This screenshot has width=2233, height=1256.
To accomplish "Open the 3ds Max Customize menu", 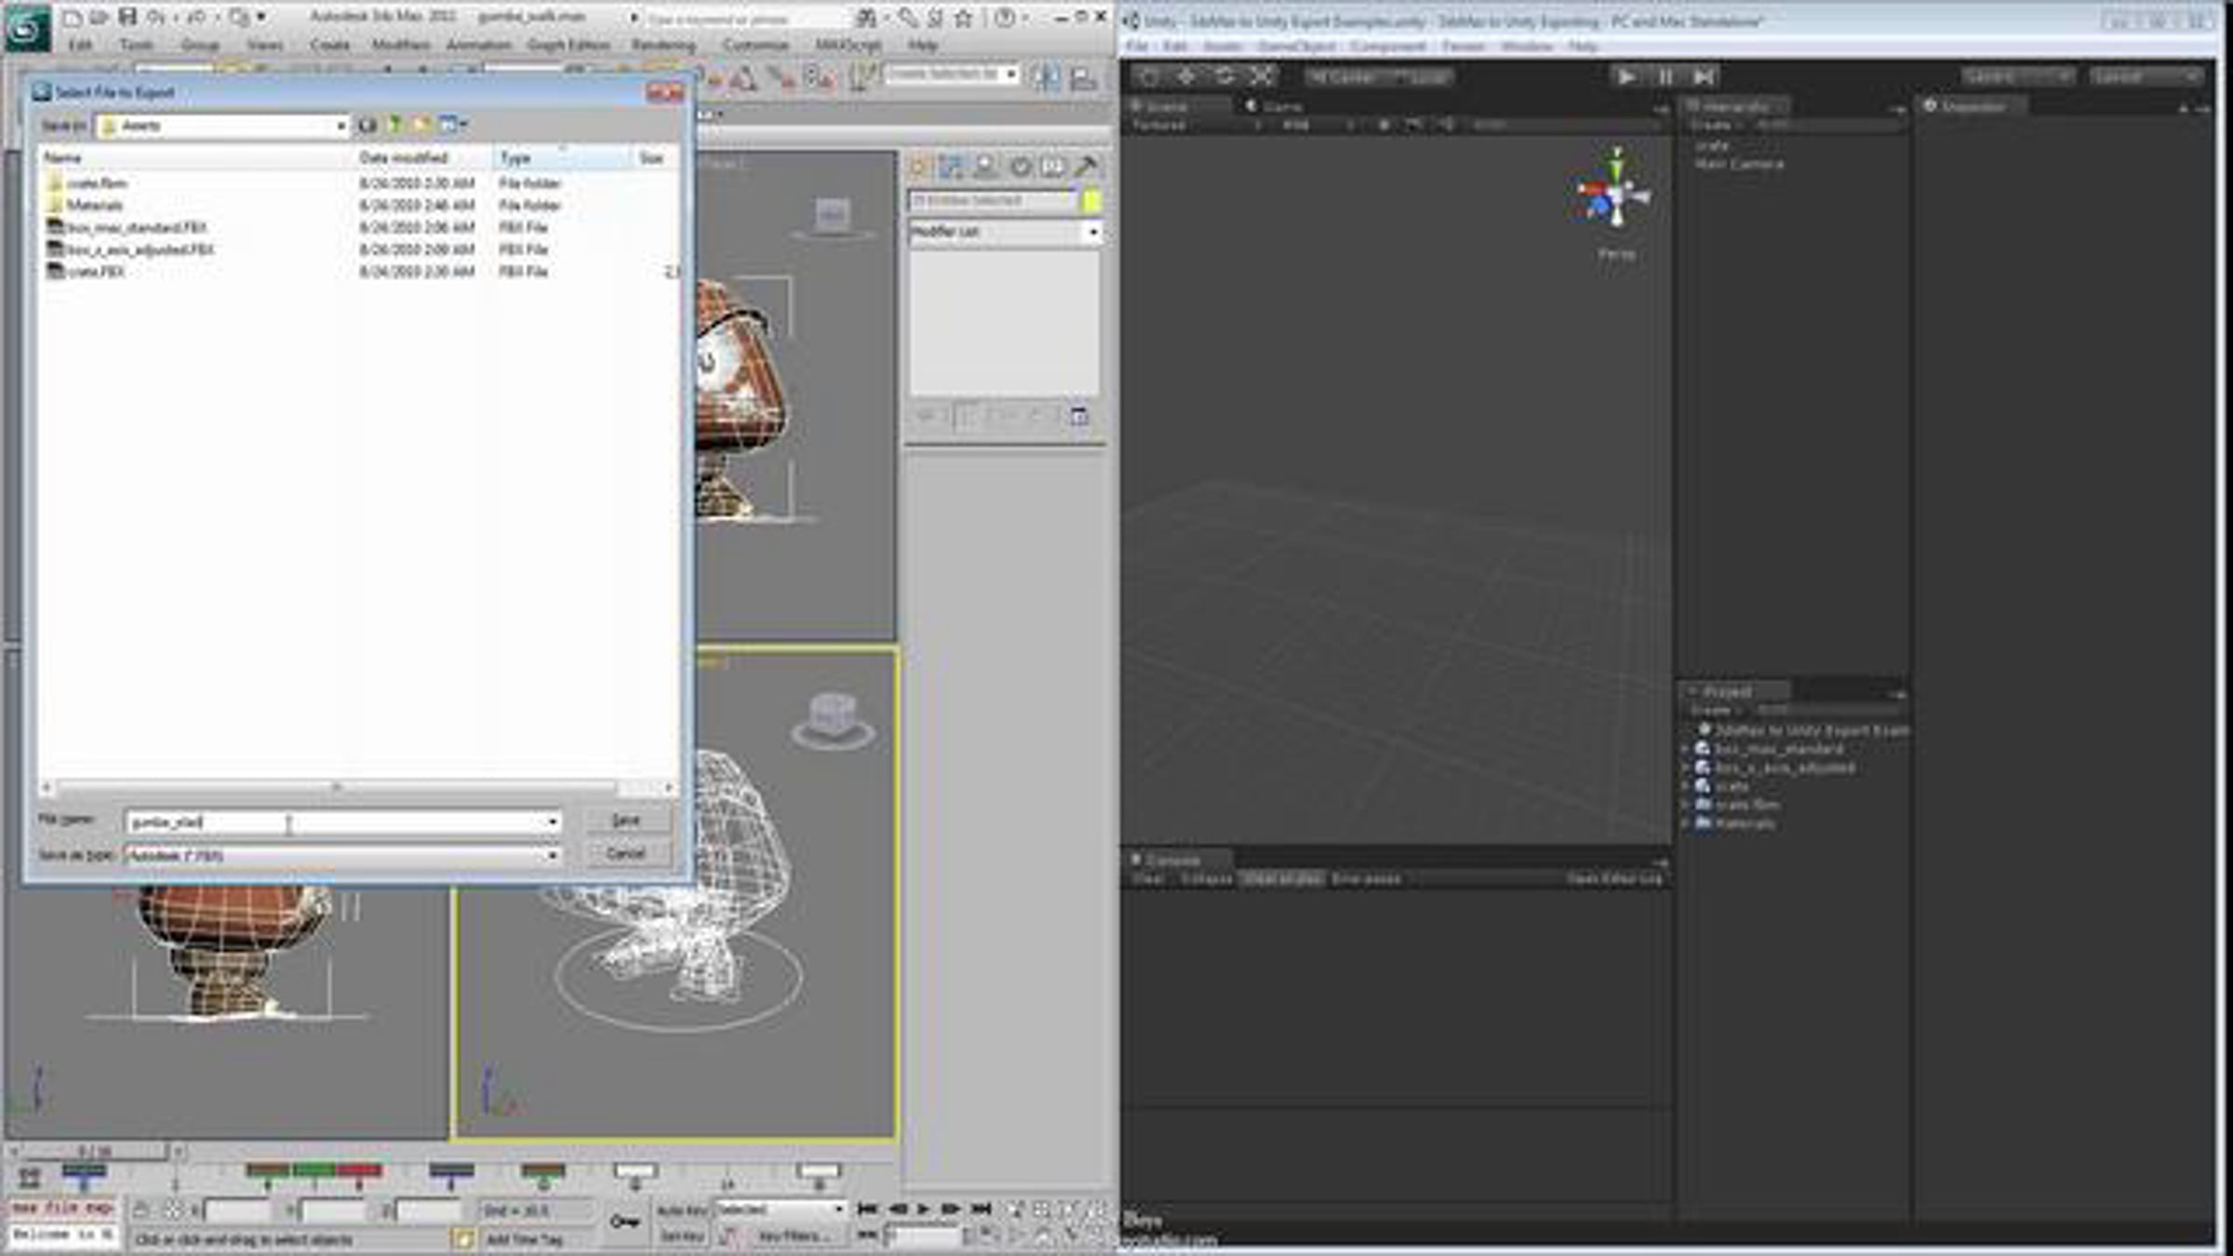I will click(755, 45).
